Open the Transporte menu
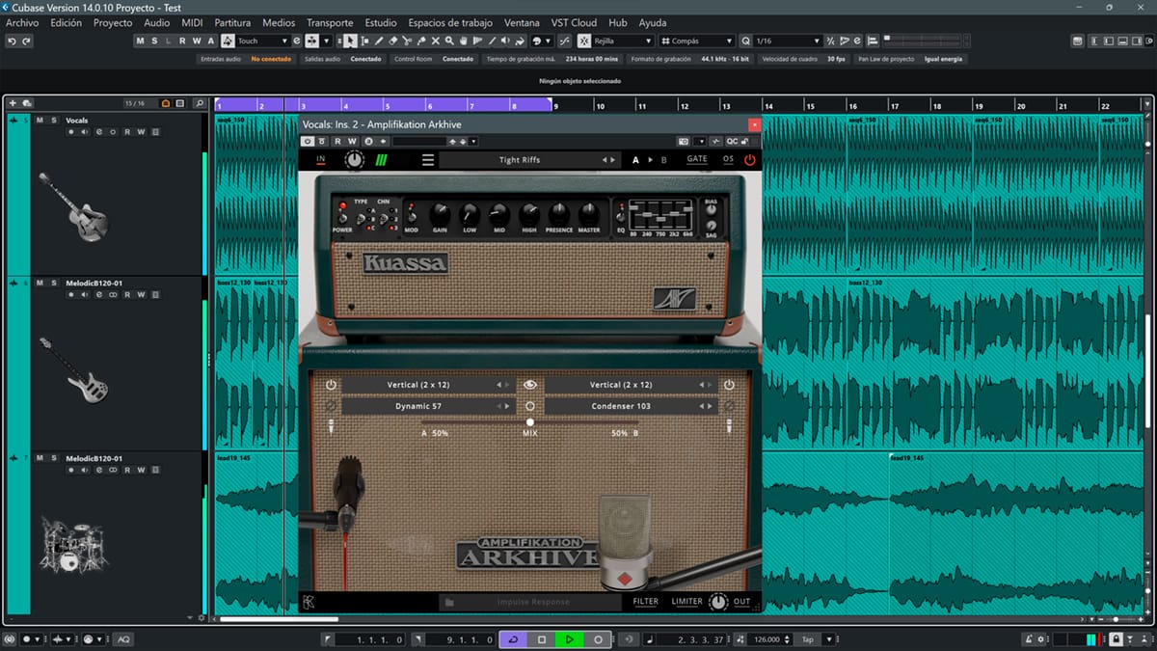The height and width of the screenshot is (651, 1157). tap(330, 22)
